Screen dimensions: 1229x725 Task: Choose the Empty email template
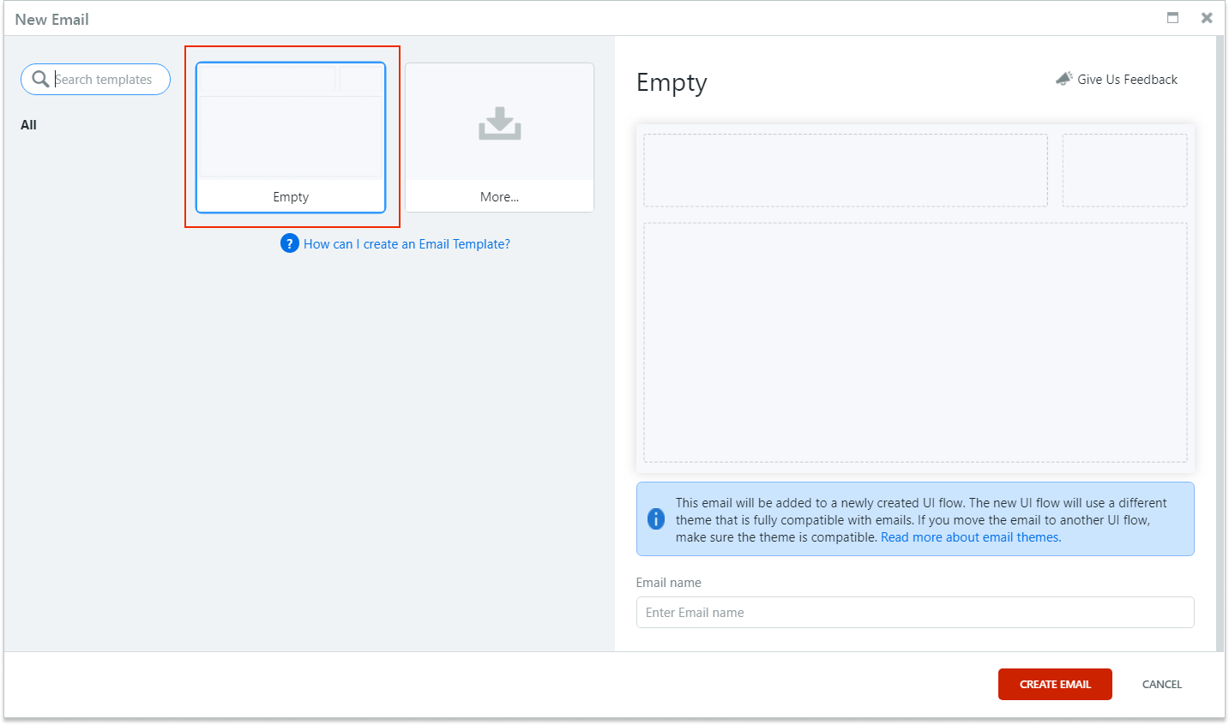[291, 137]
